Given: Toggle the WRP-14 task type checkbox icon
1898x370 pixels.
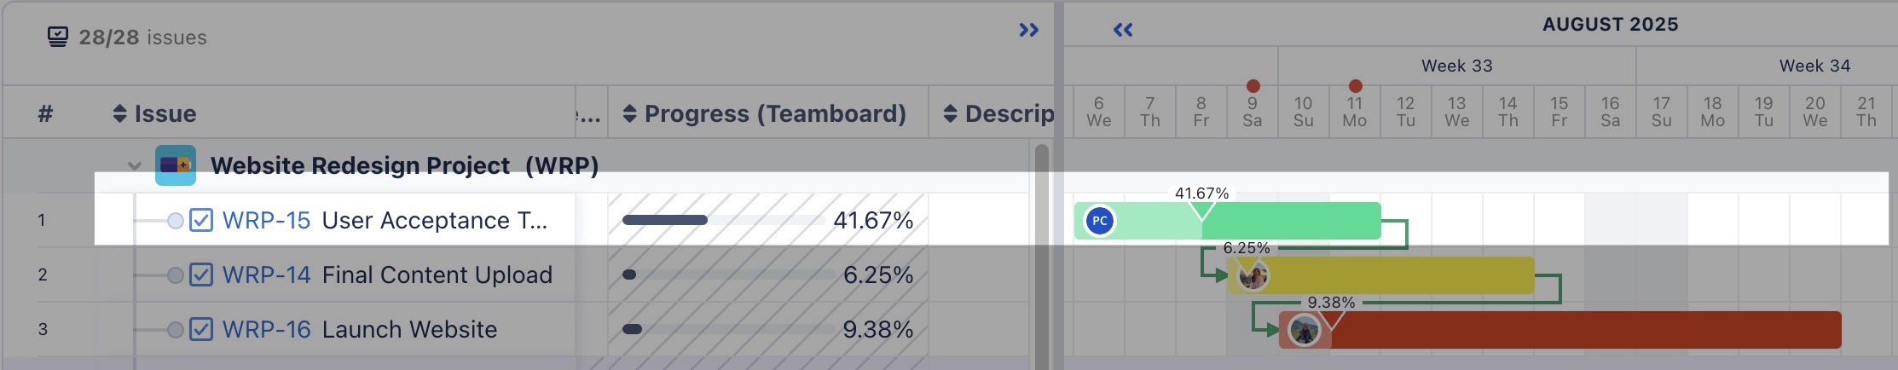Looking at the screenshot, I should [201, 275].
